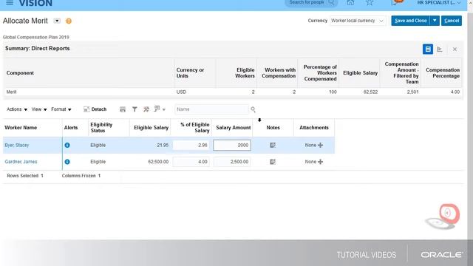Click the Merit component row

[233, 92]
